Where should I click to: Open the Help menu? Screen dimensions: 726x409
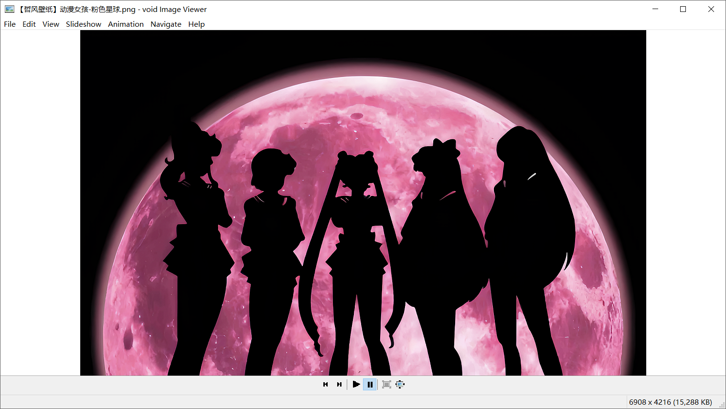pos(196,24)
